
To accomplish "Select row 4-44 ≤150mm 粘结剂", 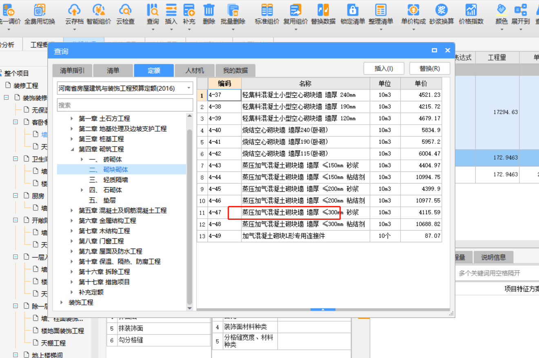I will tap(319, 177).
